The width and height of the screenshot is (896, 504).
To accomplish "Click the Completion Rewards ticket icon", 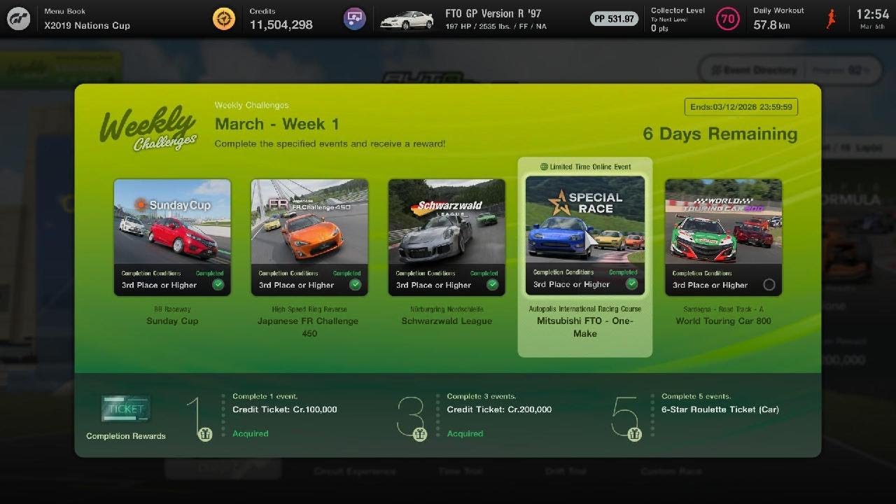I will [126, 409].
